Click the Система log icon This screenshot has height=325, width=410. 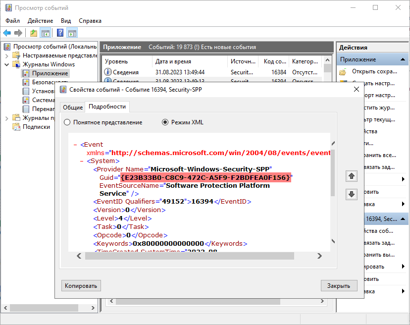(x=26, y=100)
